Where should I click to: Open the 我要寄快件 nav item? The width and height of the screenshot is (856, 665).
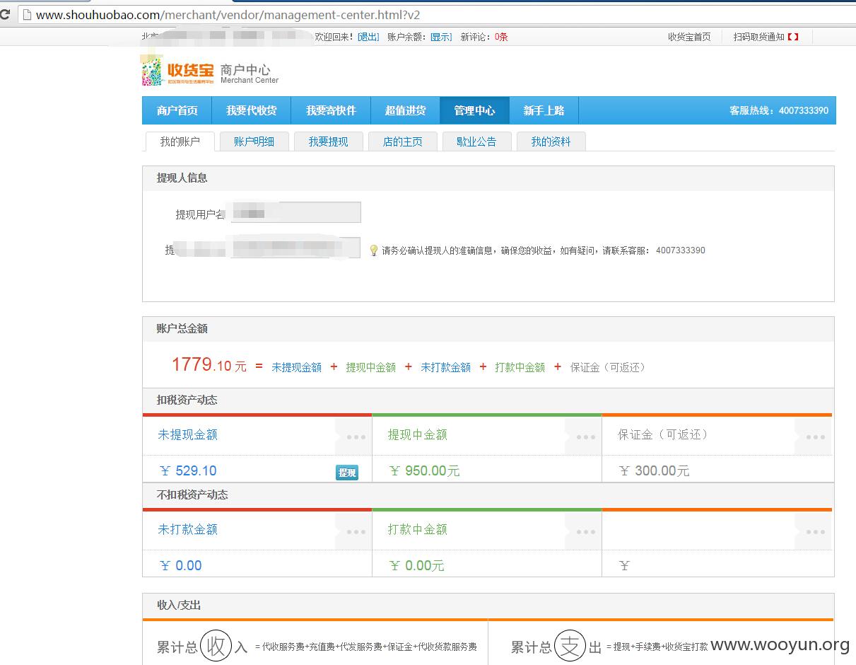click(331, 110)
